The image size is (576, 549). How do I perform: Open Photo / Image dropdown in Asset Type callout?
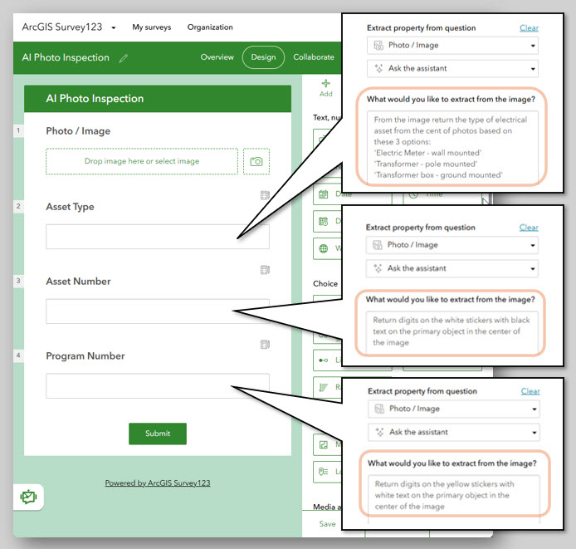point(452,46)
